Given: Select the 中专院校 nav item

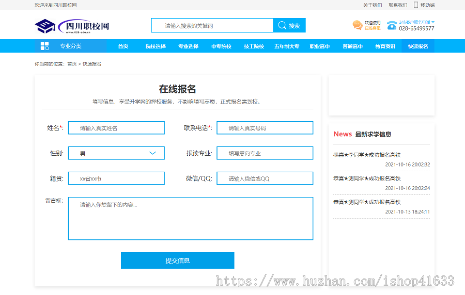Looking at the screenshot, I should pyautogui.click(x=221, y=46).
